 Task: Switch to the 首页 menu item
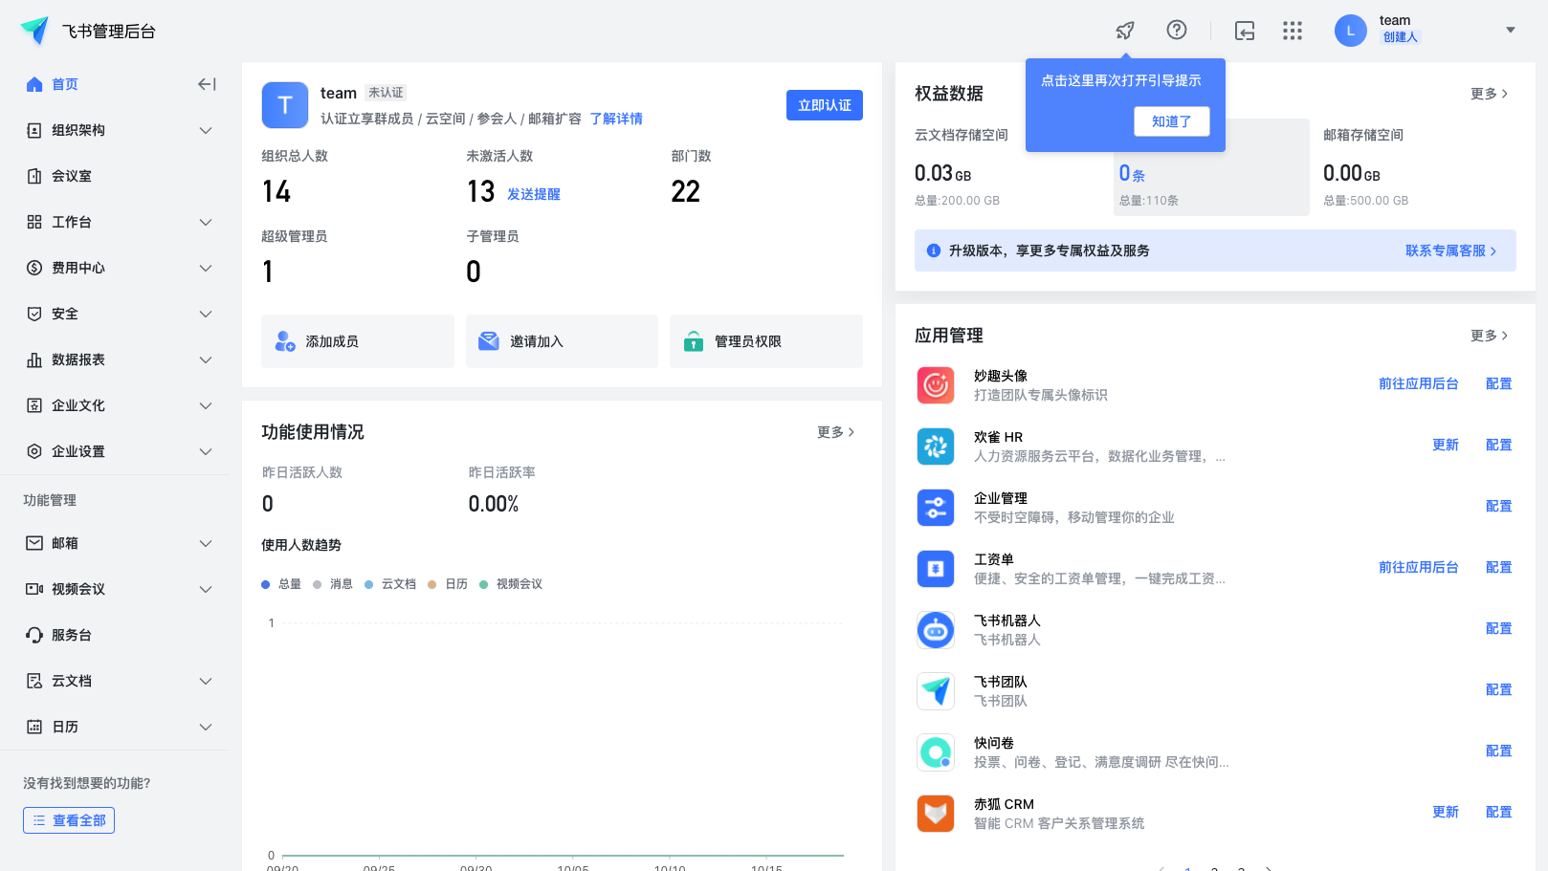click(x=64, y=84)
